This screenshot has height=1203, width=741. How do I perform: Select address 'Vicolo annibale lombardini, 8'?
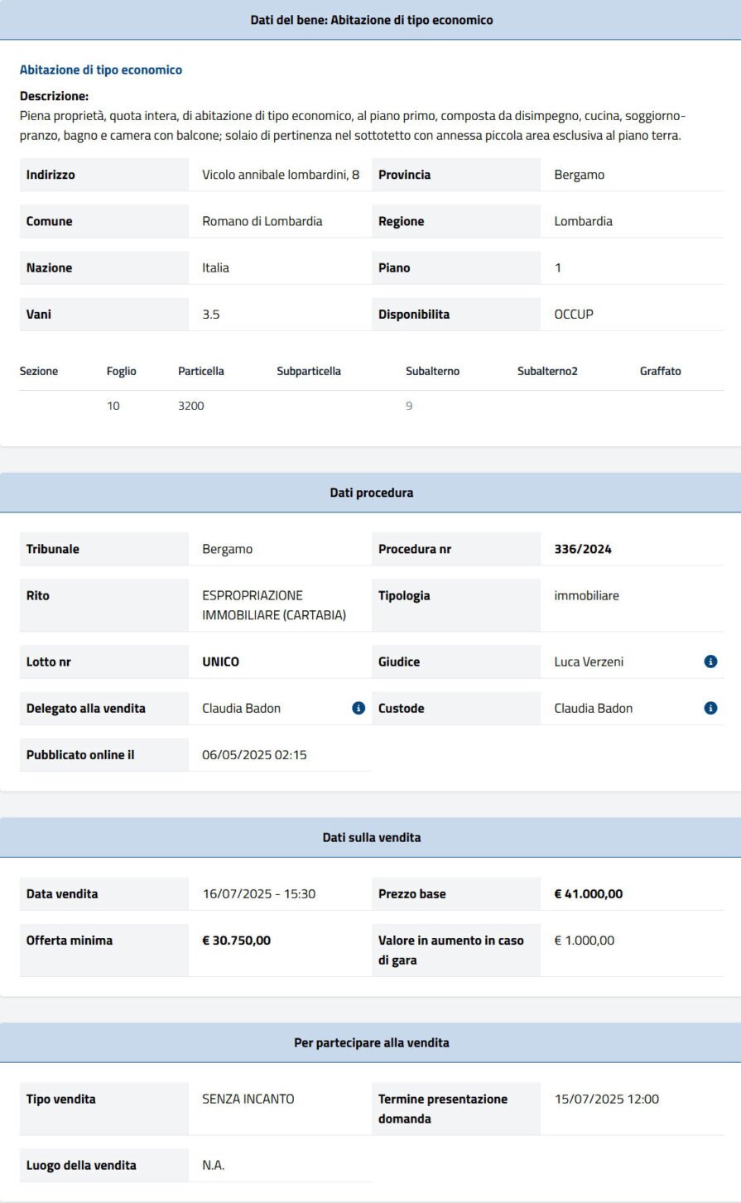[281, 175]
